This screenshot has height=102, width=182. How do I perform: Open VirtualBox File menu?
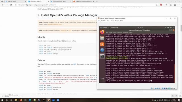point(99,21)
